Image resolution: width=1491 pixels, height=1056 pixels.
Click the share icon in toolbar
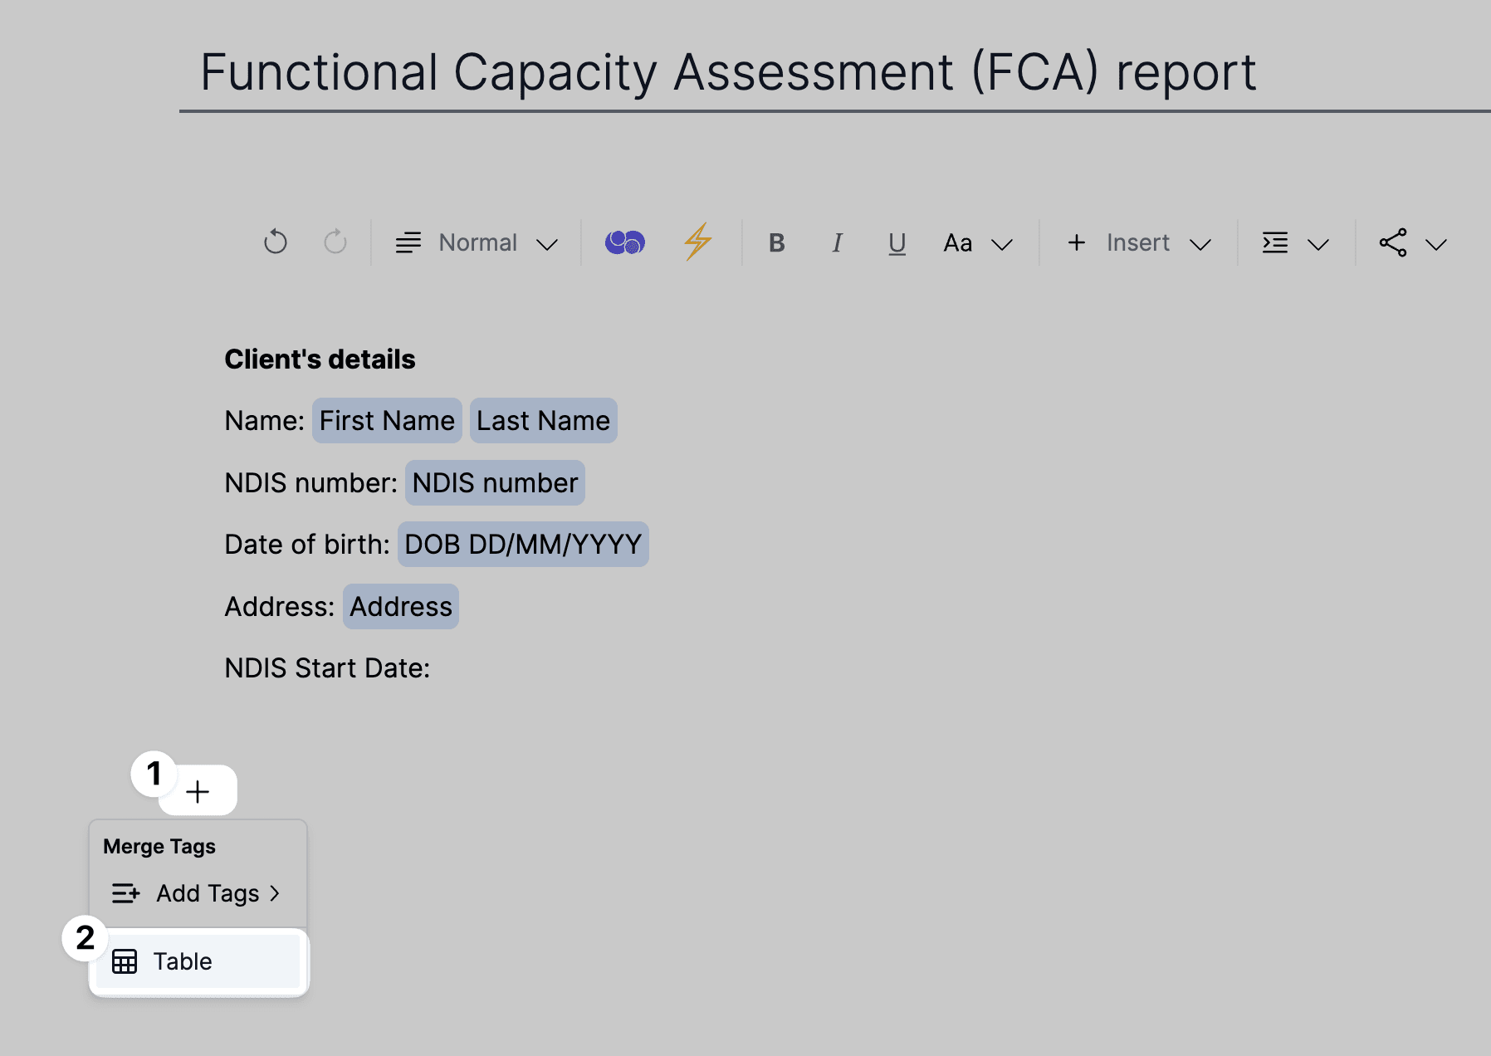click(x=1393, y=243)
